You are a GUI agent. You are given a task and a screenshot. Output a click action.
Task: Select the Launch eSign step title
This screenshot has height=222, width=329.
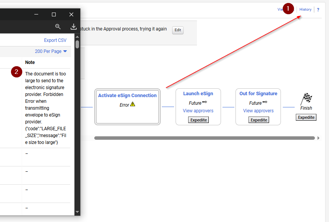point(198,94)
